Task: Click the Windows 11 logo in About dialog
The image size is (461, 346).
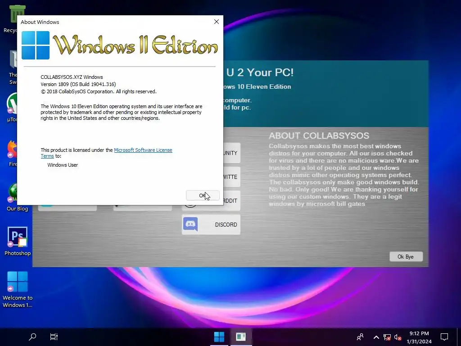Action: 36,46
